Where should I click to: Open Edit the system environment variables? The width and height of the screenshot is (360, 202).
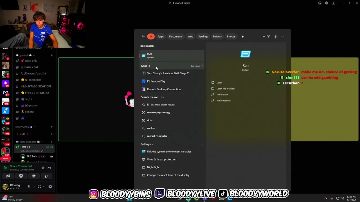click(172, 151)
